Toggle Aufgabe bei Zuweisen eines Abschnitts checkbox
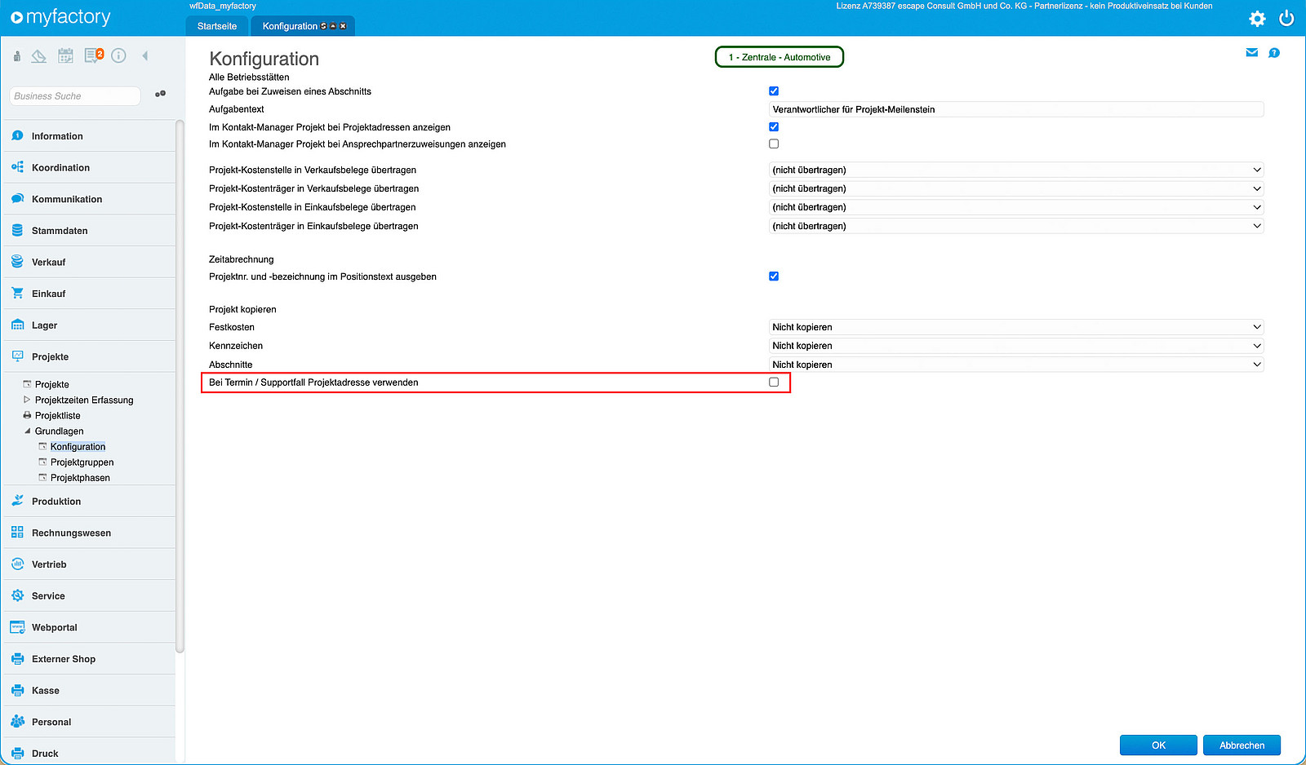Image resolution: width=1306 pixels, height=765 pixels. tap(774, 91)
